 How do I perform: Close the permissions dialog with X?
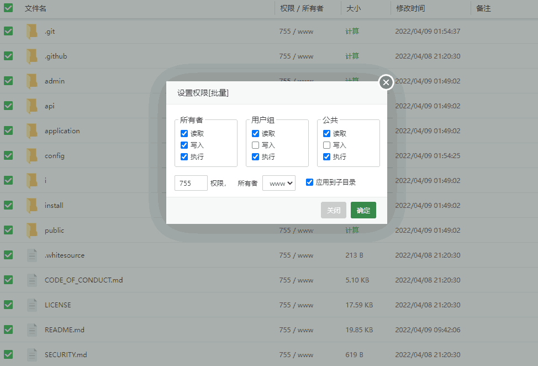pos(386,82)
